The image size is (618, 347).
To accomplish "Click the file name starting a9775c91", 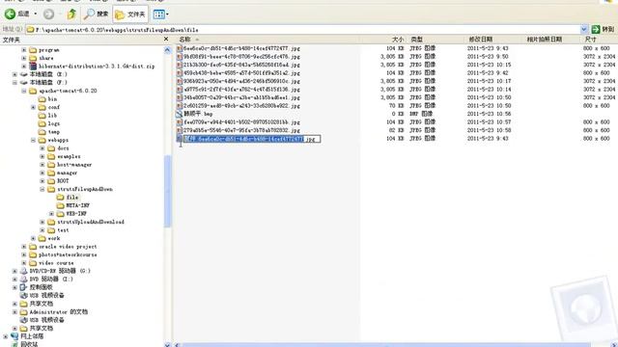I will click(x=241, y=90).
